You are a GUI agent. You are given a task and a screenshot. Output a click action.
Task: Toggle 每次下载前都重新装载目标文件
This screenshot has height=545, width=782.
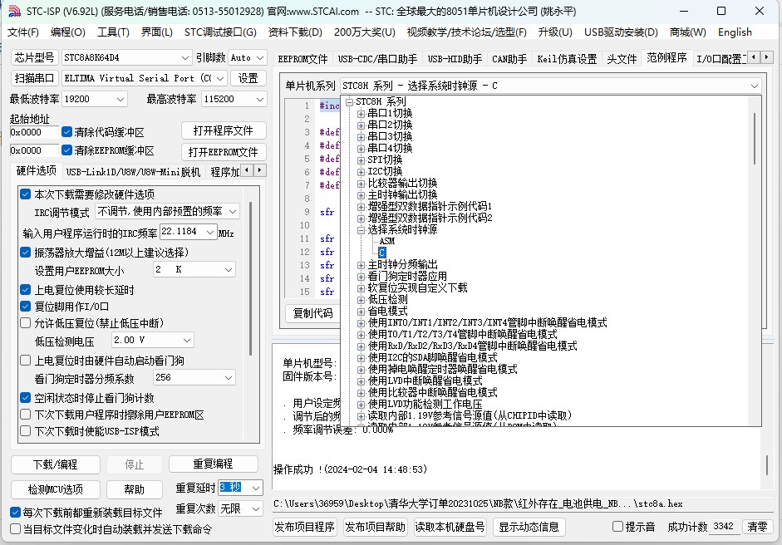point(16,512)
